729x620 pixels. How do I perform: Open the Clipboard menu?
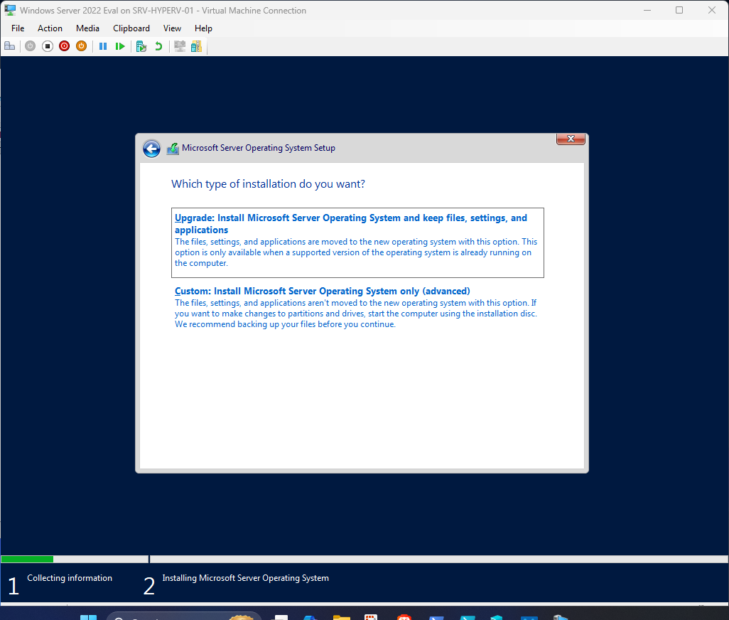coord(131,28)
